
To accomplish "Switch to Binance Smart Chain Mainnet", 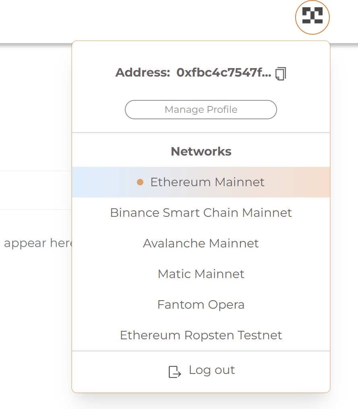I will point(201,213).
